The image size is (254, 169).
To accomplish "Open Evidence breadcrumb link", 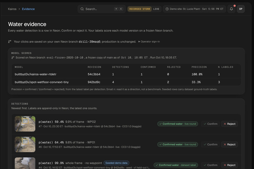I will point(28,9).
